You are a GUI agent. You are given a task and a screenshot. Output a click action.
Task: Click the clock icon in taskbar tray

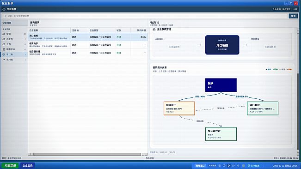coord(224,166)
